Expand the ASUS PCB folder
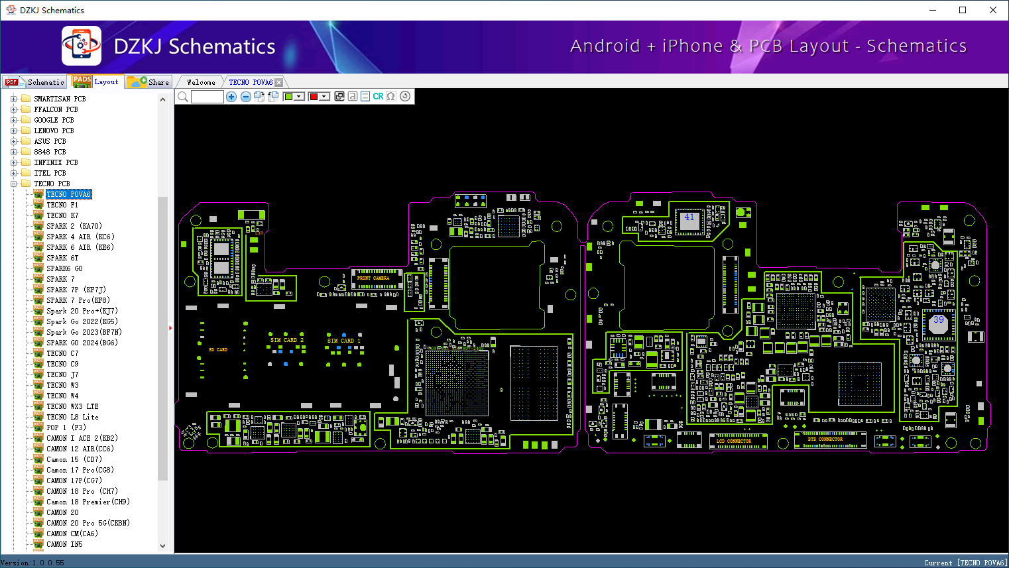The height and width of the screenshot is (568, 1009). pos(13,141)
